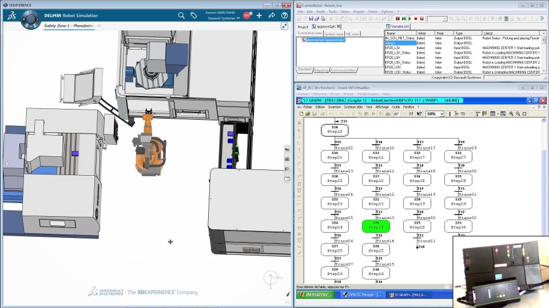Open Fichier menu in S7-GRAPH
Screen dimensions: 549x308
tap(308, 107)
